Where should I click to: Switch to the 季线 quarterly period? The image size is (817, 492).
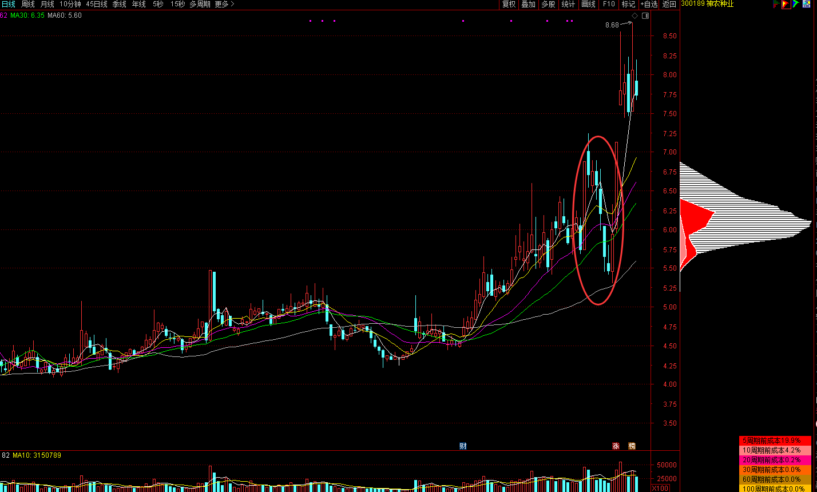(x=119, y=4)
